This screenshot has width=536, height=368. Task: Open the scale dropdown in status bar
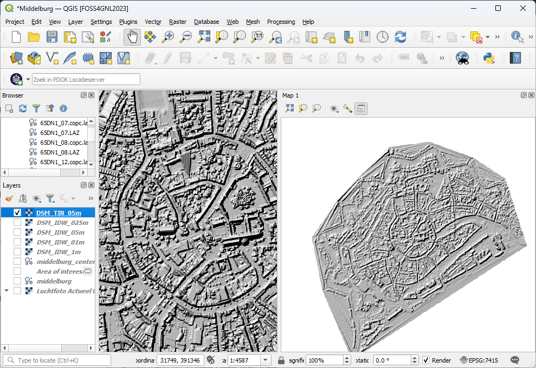pos(265,360)
